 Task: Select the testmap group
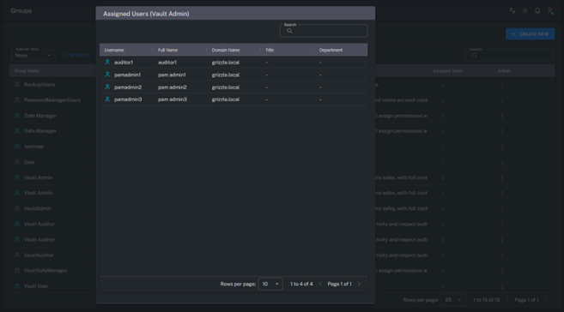point(33,147)
